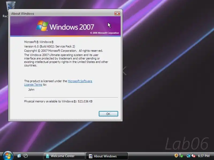Click the Windows Security shield tray icon
Image resolution: width=214 pixels, height=160 pixels.
tap(176, 155)
